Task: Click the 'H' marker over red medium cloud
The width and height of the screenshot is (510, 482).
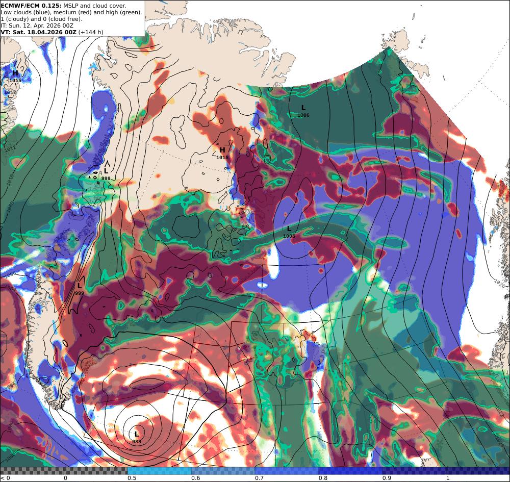Action: pyautogui.click(x=222, y=149)
